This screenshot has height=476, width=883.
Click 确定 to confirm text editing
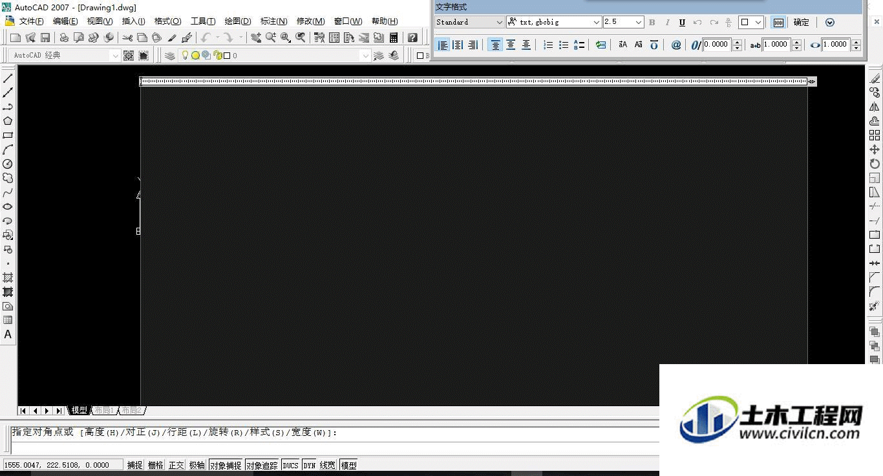click(802, 22)
